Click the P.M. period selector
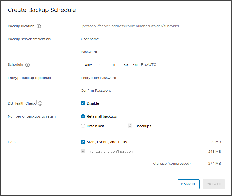This screenshot has height=196, width=232. point(135,65)
